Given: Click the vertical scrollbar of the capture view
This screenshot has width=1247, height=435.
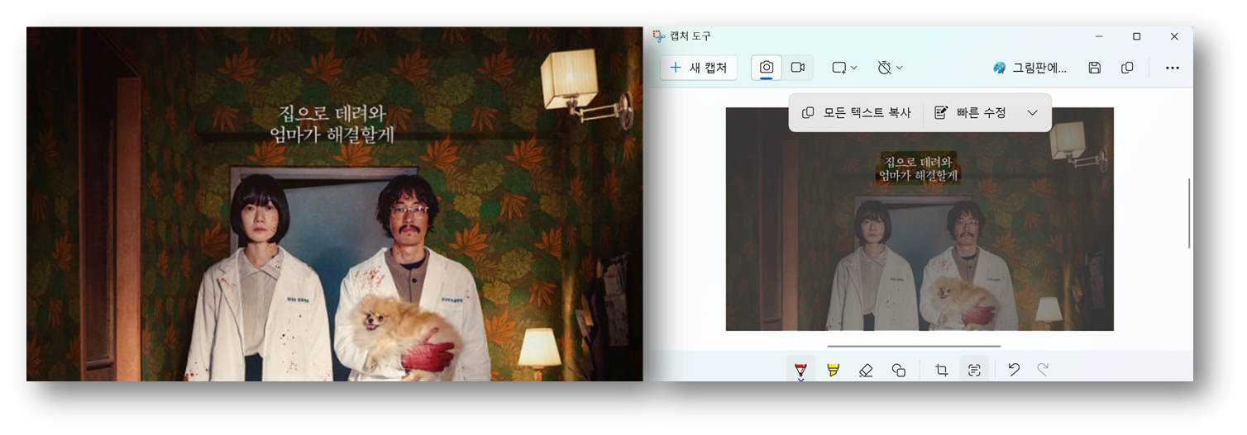Looking at the screenshot, I should [1189, 213].
